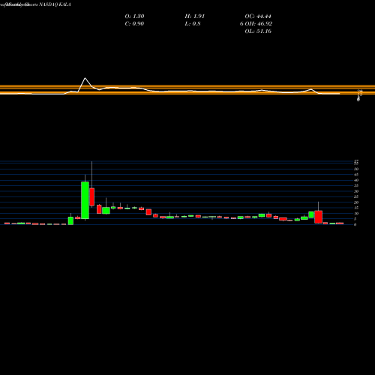Click the 25 price axis label
Viewport: 375px width, 375px height.
(x=356, y=196)
